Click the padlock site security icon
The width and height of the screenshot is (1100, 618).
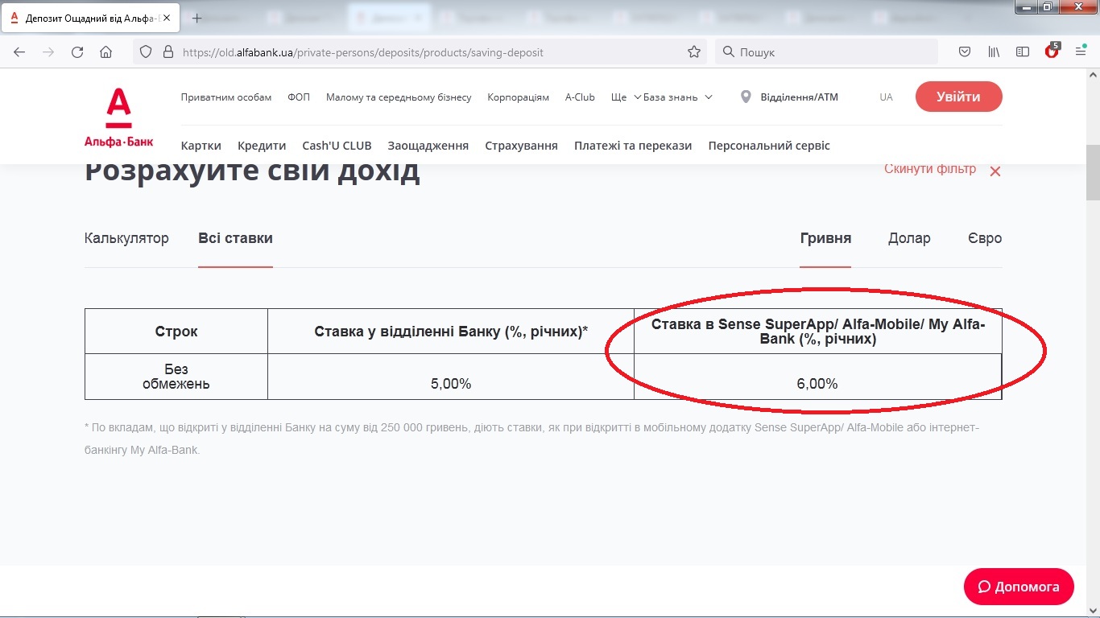(x=167, y=52)
